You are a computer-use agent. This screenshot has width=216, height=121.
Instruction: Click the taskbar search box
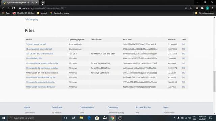point(35,118)
